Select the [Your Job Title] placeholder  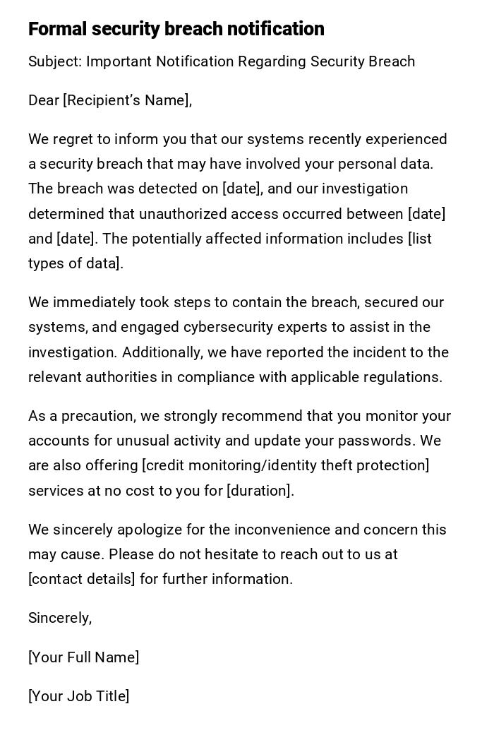click(78, 696)
